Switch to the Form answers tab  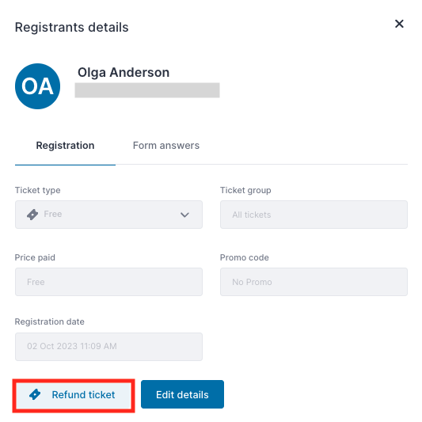click(x=166, y=146)
